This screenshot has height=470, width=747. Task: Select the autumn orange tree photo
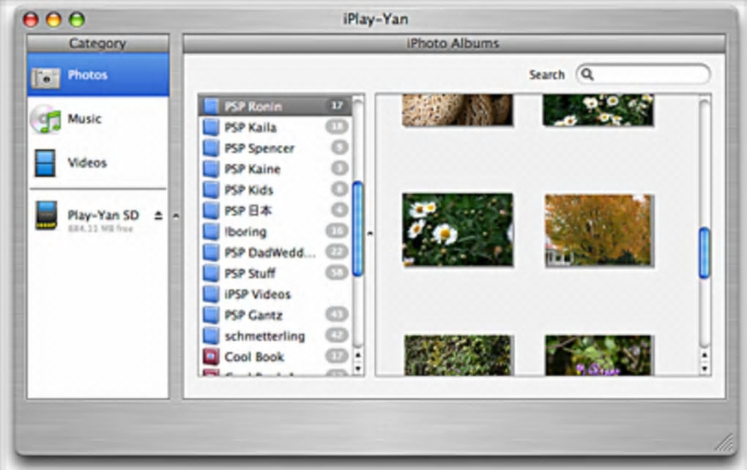pos(598,230)
